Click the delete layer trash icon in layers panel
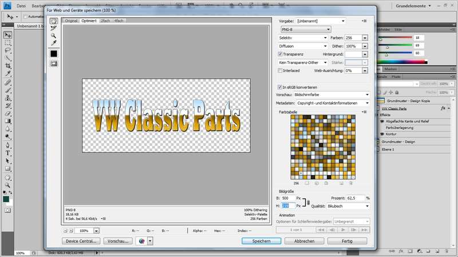 (x=447, y=251)
